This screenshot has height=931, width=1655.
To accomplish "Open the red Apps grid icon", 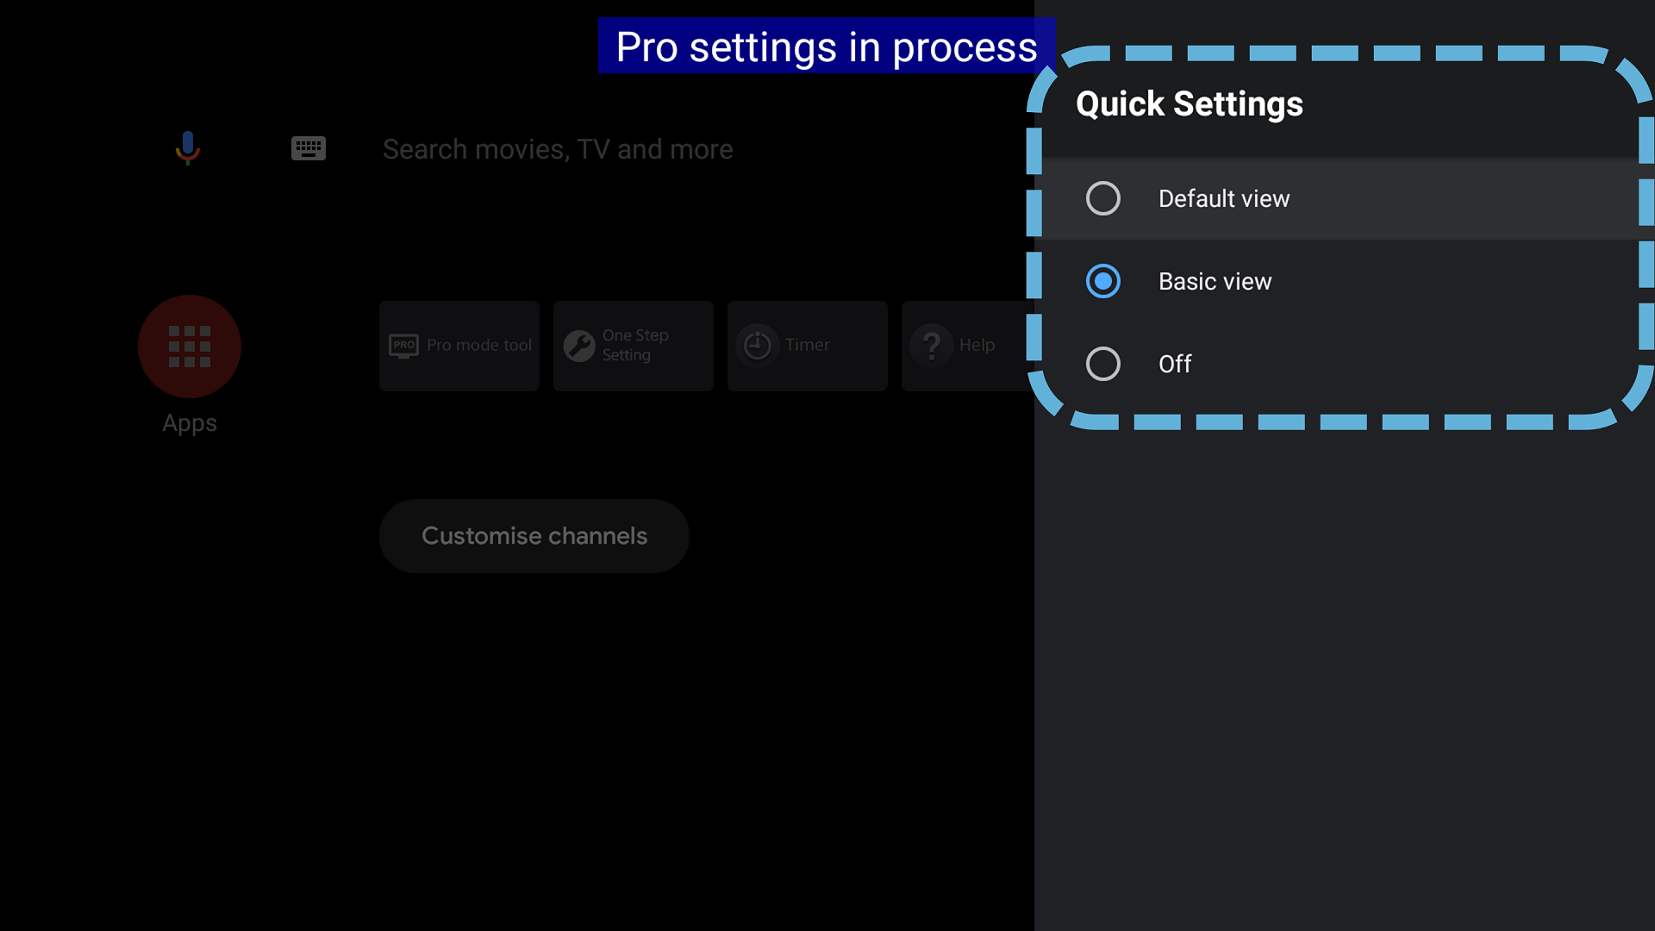I will (x=190, y=347).
